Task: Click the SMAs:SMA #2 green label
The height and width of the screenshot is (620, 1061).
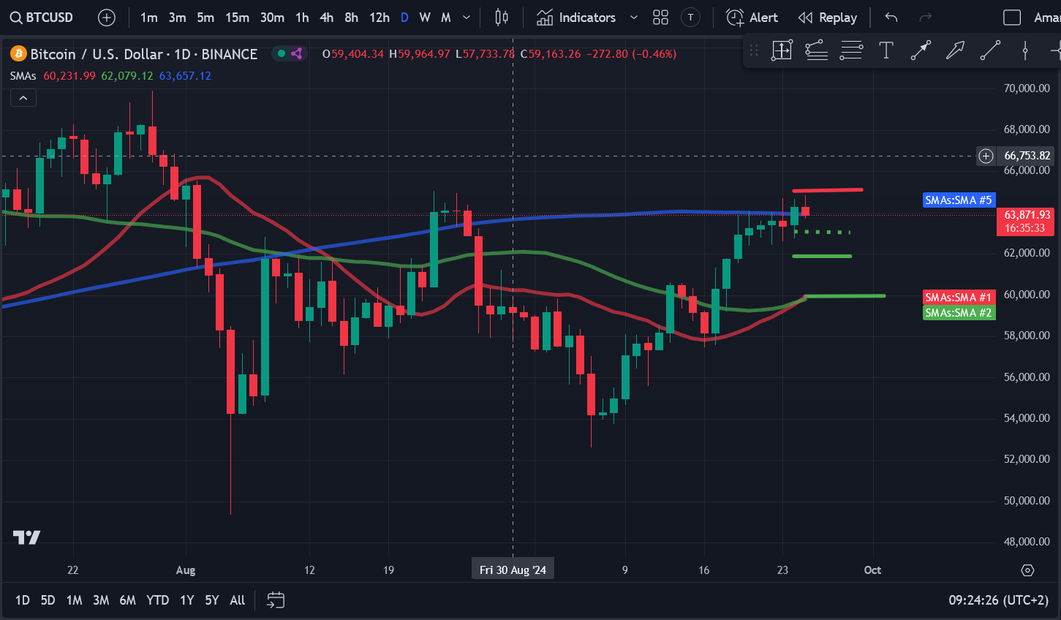Action: click(x=959, y=313)
